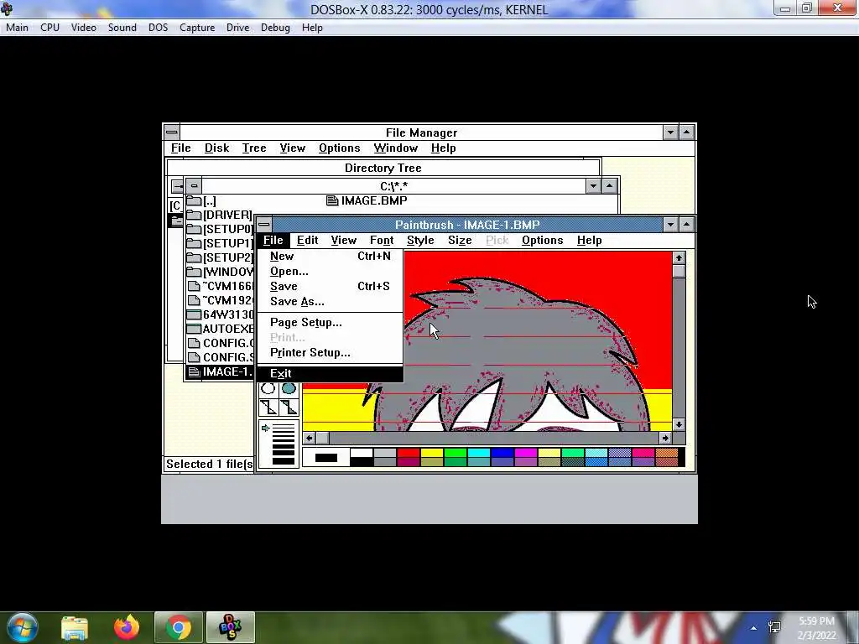
Task: Open the [SETUP0 folder
Action: 220,229
